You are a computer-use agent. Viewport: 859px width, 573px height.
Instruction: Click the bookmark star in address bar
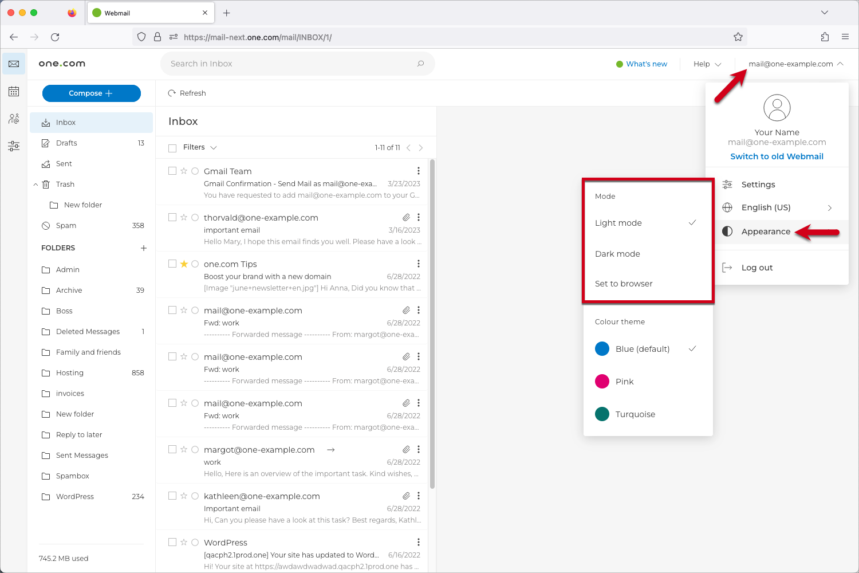pyautogui.click(x=738, y=37)
